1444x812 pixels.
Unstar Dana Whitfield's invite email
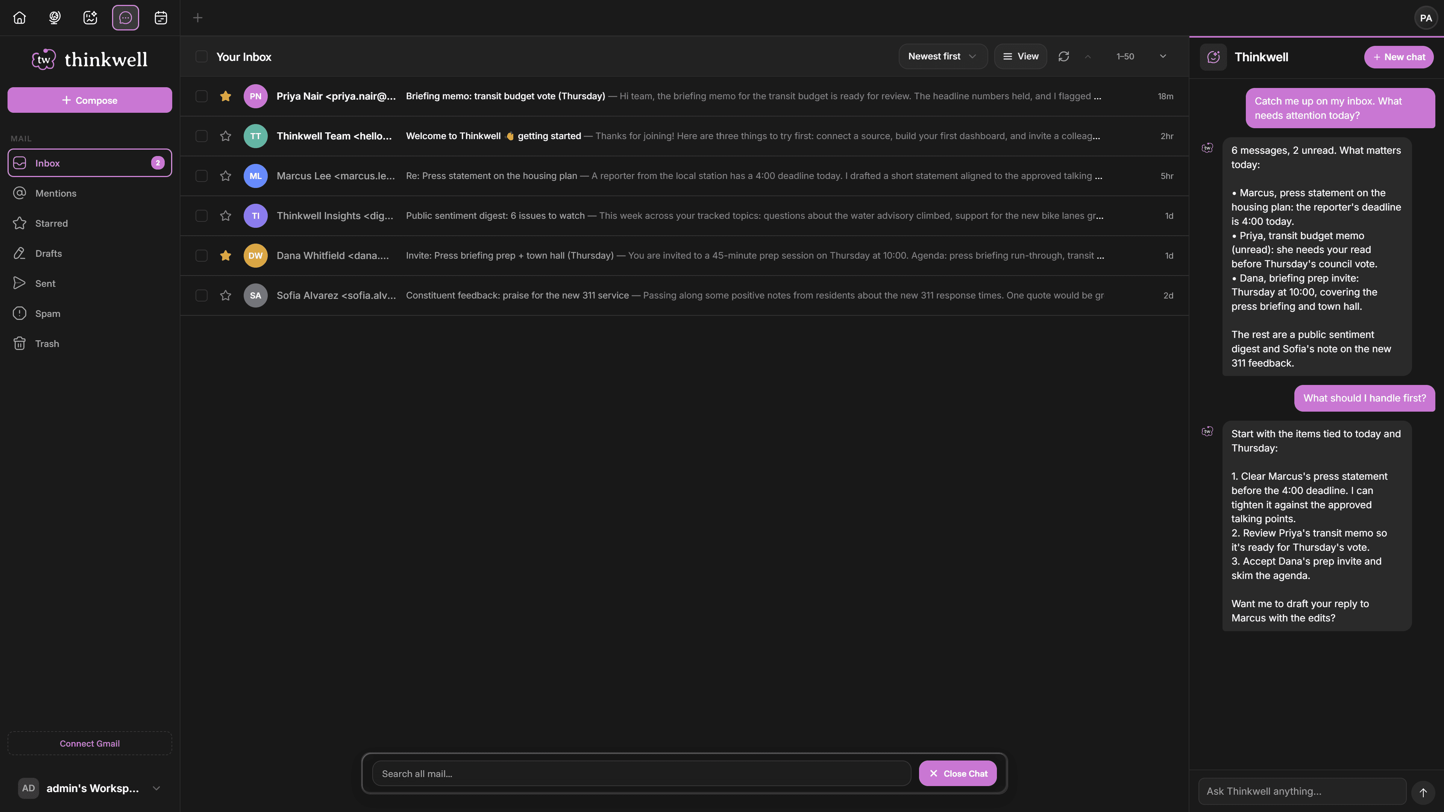point(225,256)
